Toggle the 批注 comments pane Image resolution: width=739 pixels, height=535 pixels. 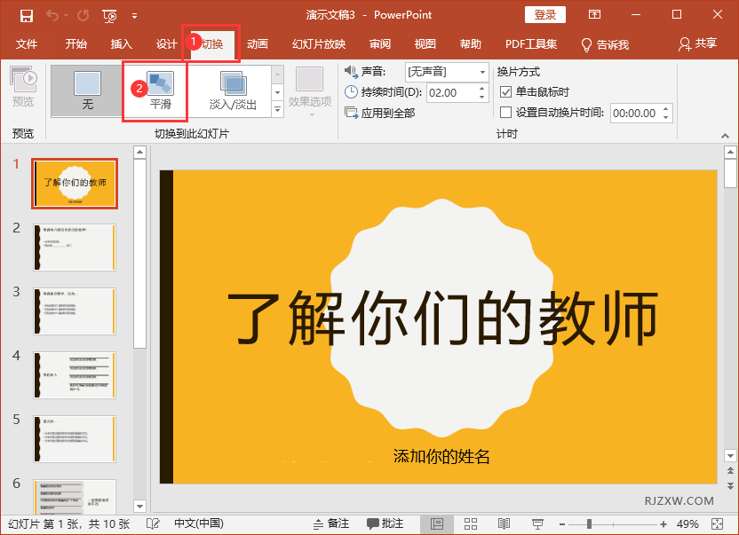click(x=385, y=523)
